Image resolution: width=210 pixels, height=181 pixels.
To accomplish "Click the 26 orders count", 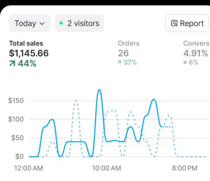I will click(x=123, y=53).
